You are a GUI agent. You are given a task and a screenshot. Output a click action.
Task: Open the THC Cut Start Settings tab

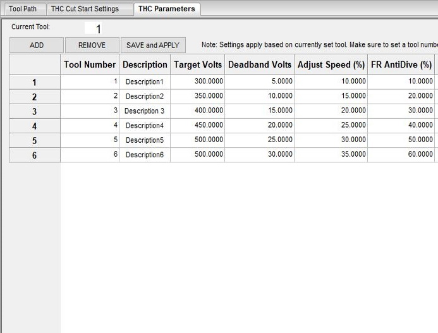(85, 9)
